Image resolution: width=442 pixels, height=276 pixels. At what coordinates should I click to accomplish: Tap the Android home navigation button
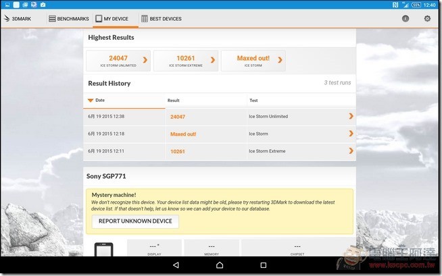221,265
